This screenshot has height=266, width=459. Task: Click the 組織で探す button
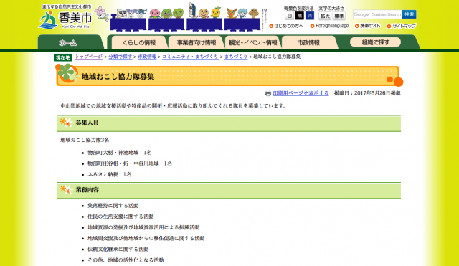point(375,42)
